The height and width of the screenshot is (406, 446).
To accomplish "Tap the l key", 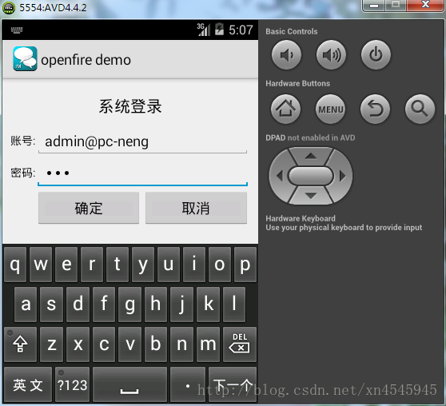I will 234,304.
